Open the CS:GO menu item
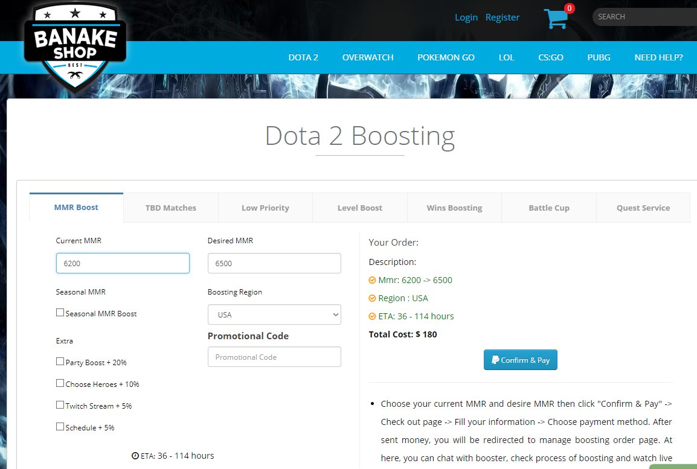The width and height of the screenshot is (697, 469). 551,58
